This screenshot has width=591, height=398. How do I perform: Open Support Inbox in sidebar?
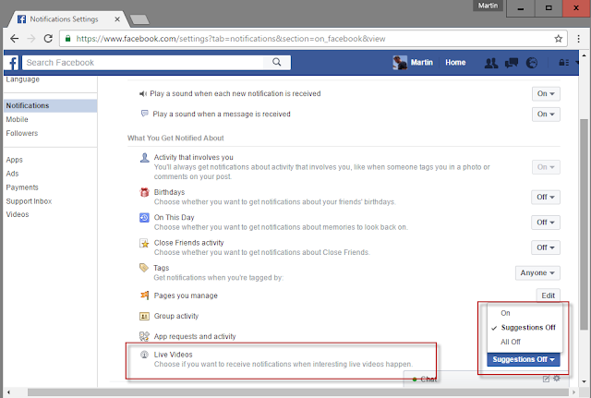coord(29,201)
